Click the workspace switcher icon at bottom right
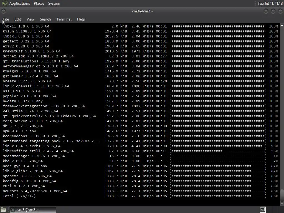Screen dimensions: 284x213 [x=263, y=210]
